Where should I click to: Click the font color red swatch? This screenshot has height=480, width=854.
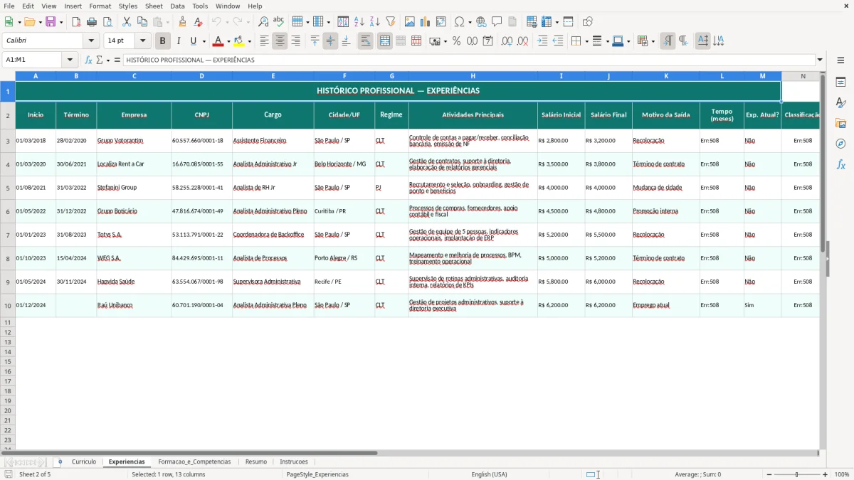(x=218, y=41)
